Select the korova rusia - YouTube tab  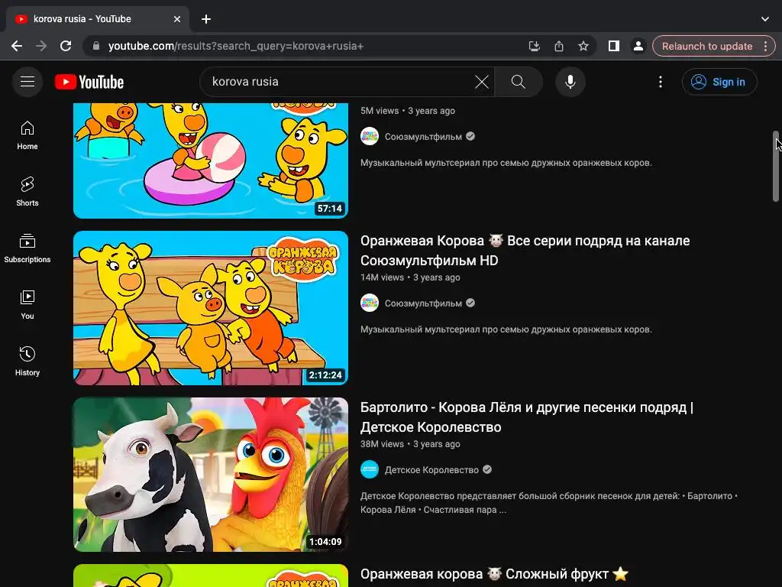97,19
